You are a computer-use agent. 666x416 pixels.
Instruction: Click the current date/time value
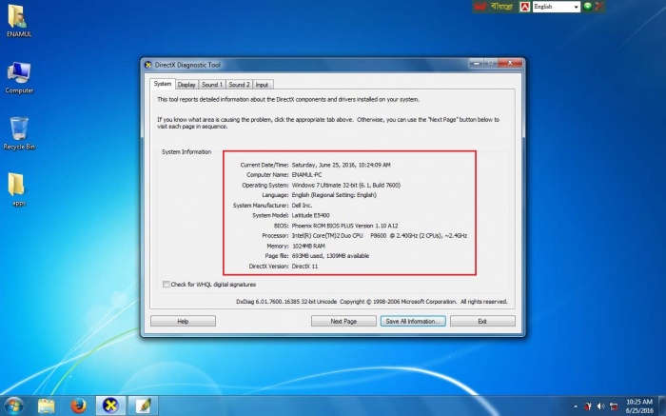tap(341, 165)
